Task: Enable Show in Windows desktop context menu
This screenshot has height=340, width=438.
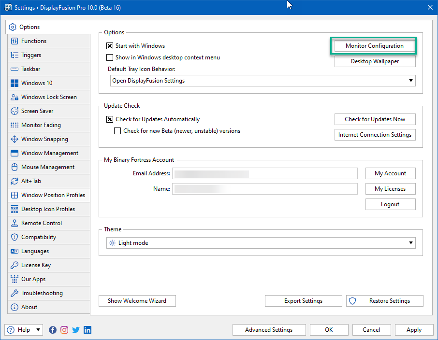Action: (x=110, y=57)
